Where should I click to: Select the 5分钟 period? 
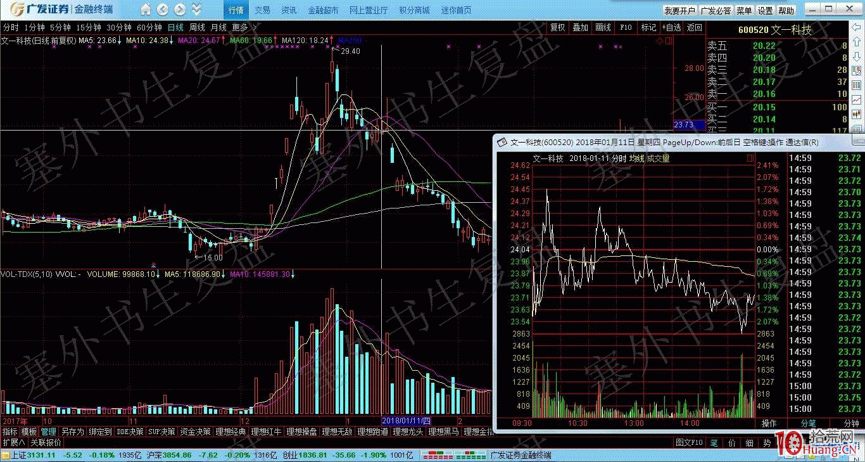(60, 27)
